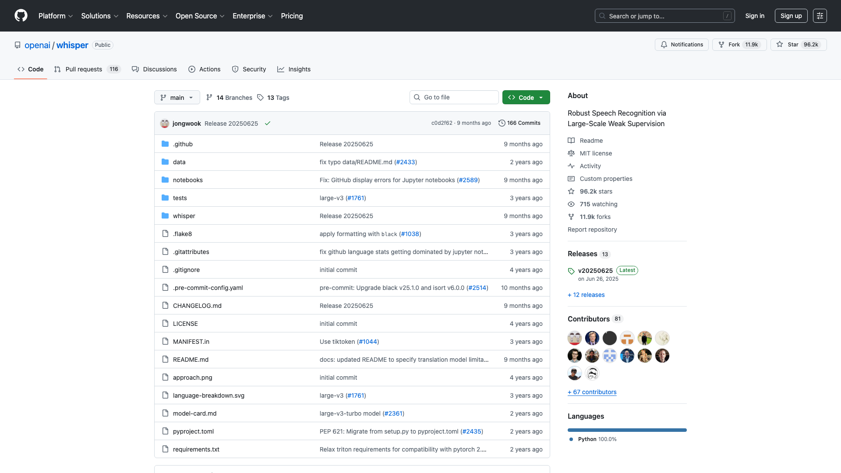Click the fork icon on the Fork button
Image resolution: width=841 pixels, height=473 pixels.
click(x=721, y=45)
